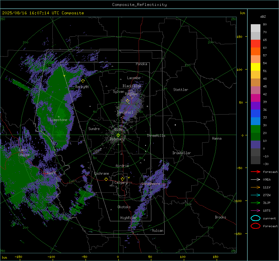The image size is (279, 261).
Task: Click the asterisk marker above Limestone
Action: point(59,117)
